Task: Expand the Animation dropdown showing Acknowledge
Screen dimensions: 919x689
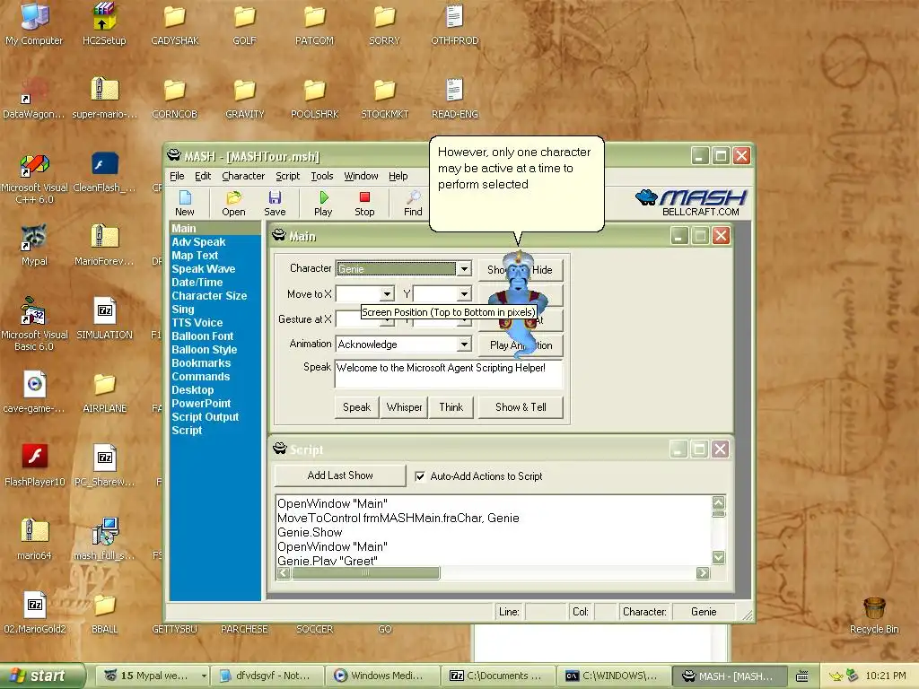Action: 464,344
